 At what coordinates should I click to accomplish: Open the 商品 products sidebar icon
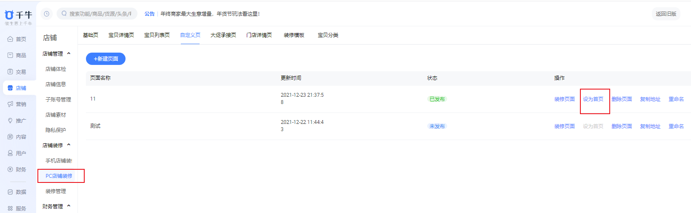(10, 55)
